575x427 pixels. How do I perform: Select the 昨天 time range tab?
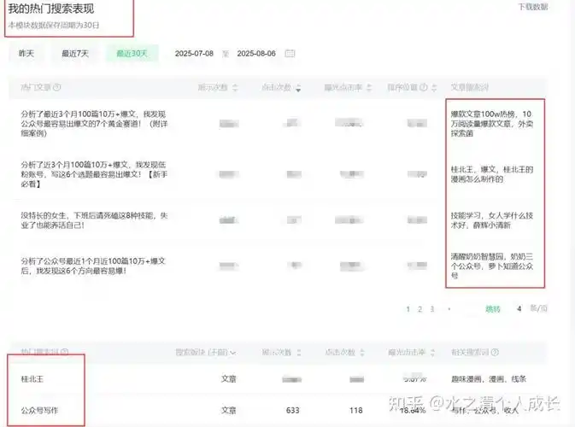[x=26, y=54]
